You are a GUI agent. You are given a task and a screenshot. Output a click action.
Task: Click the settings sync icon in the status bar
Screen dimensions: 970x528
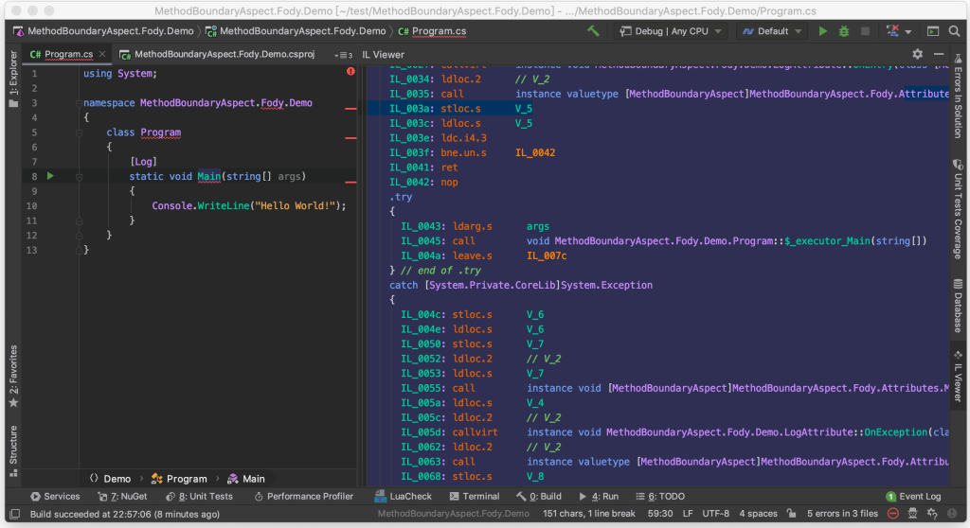[x=932, y=513]
